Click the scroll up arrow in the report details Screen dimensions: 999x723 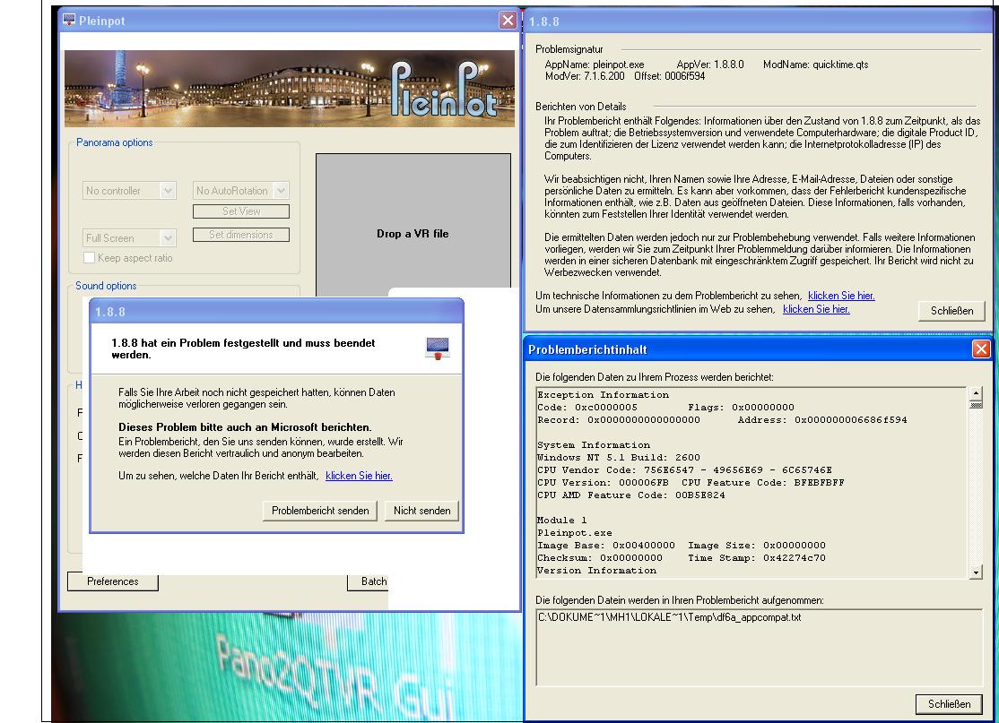[x=976, y=394]
